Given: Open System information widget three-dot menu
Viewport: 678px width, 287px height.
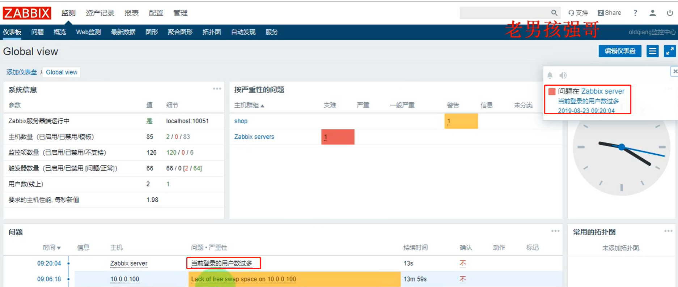Looking at the screenshot, I should click(x=217, y=89).
